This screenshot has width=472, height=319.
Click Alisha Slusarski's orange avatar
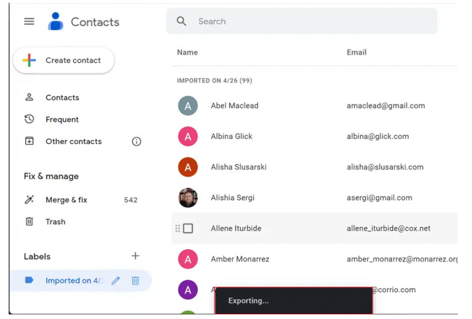click(188, 167)
